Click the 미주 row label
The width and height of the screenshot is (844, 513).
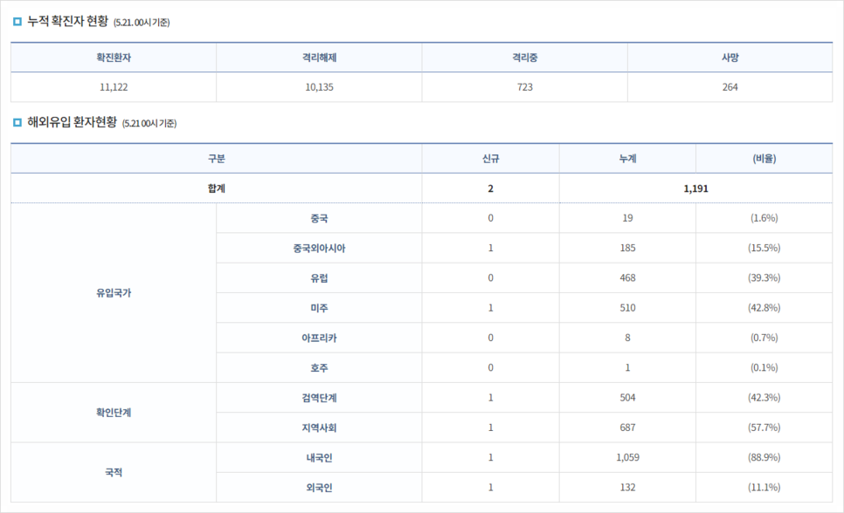(x=319, y=308)
